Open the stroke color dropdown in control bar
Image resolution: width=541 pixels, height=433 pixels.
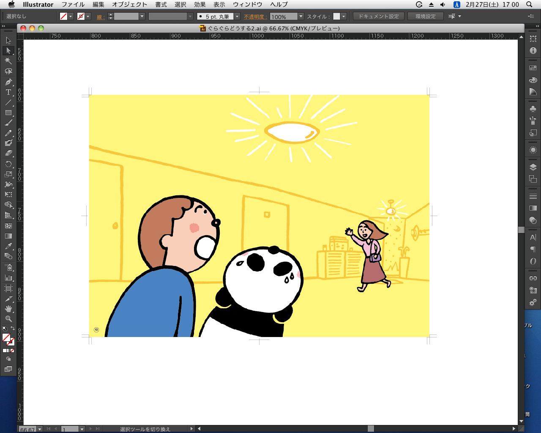point(88,16)
